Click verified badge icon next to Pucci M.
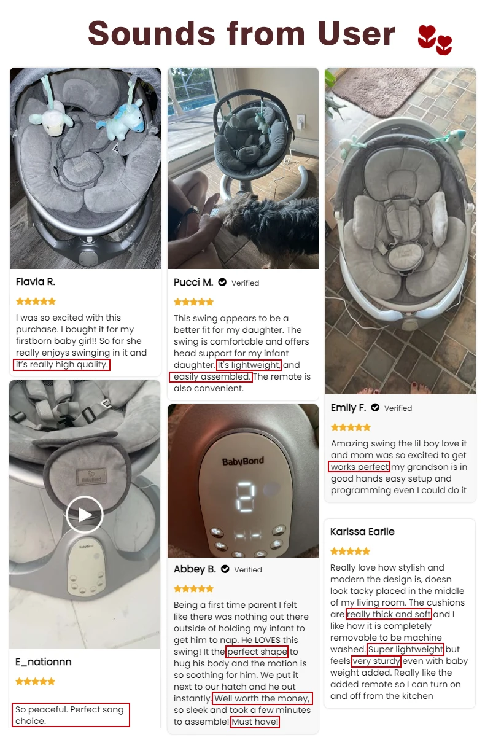 click(x=222, y=283)
